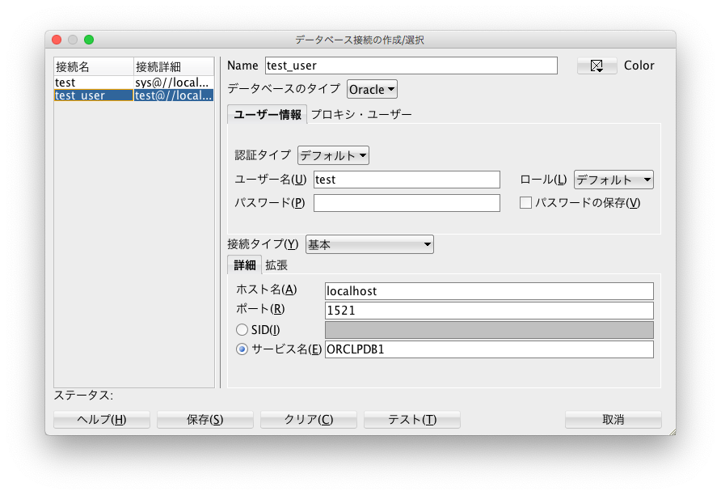Switch to the プロキシ・ユーザー tab
The height and width of the screenshot is (495, 721).
[361, 115]
